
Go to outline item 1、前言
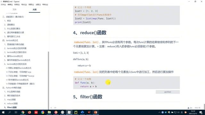tap(8, 20)
